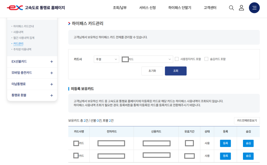Click 사용 status in second card row

207,156
